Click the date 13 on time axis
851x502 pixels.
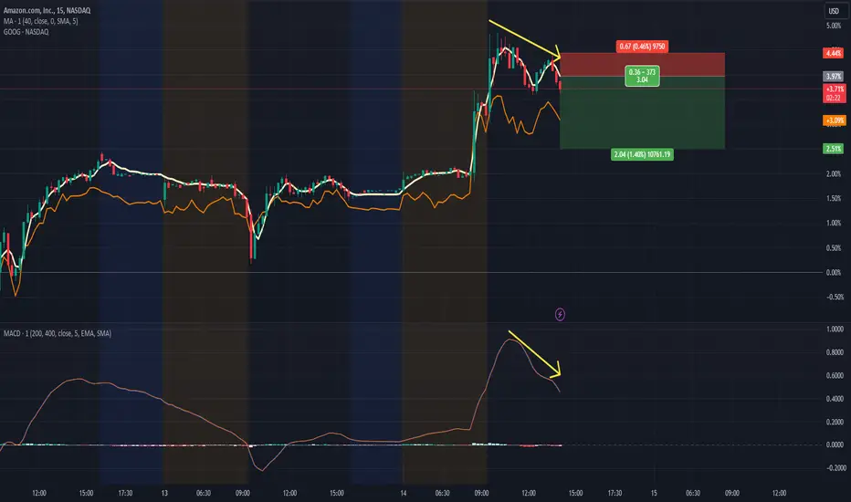pyautogui.click(x=164, y=493)
